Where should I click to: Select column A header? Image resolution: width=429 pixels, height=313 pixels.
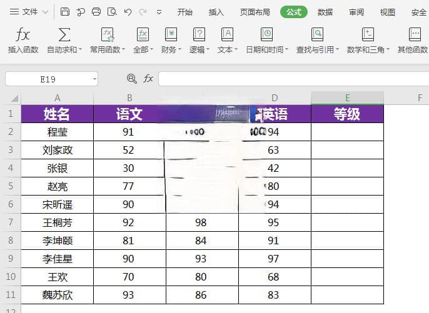(x=57, y=98)
